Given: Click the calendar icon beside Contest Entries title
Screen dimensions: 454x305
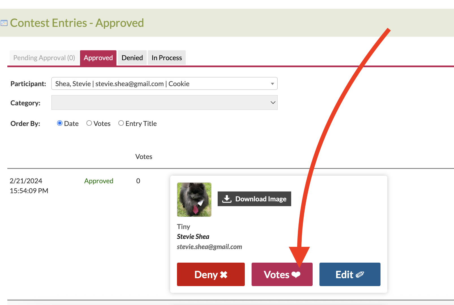Looking at the screenshot, I should point(4,23).
